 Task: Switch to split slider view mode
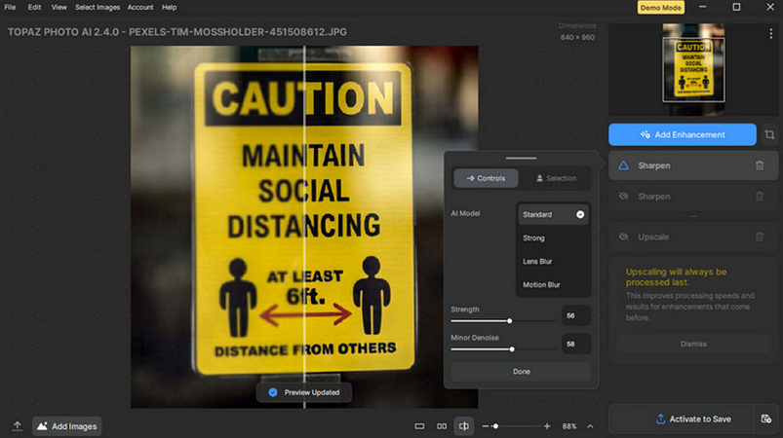pyautogui.click(x=464, y=426)
